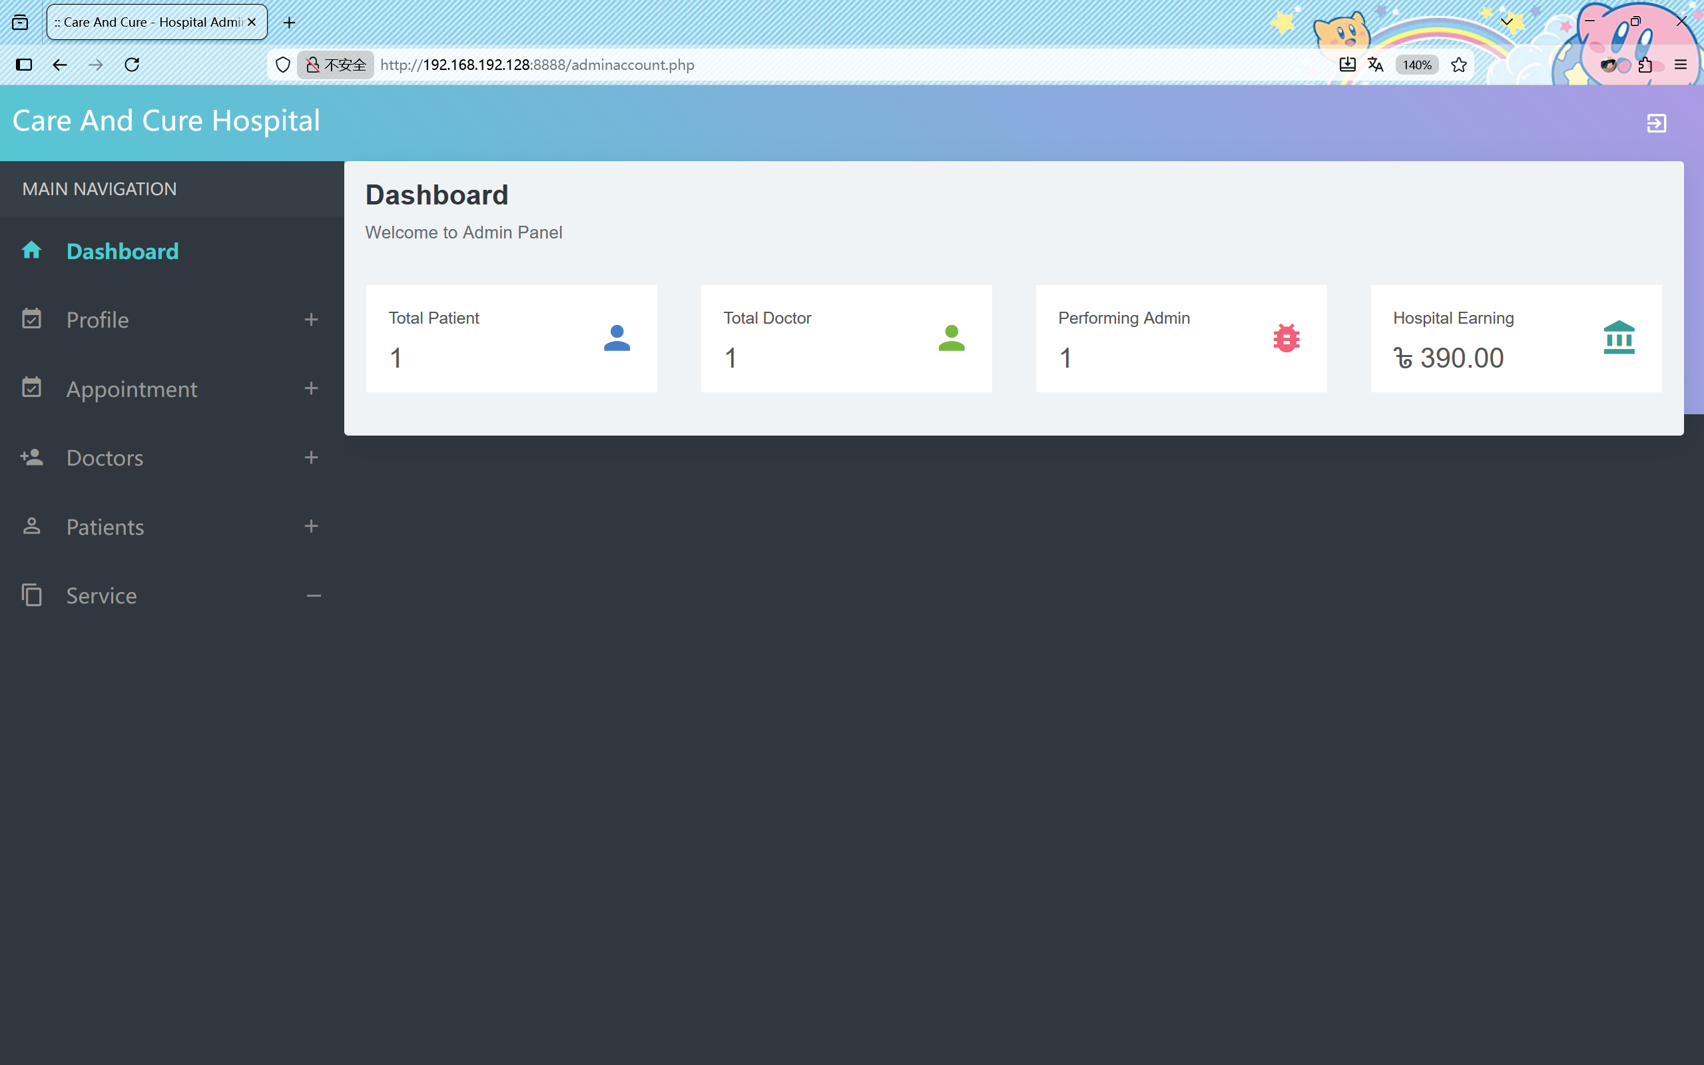Expand the Appointment submenu
Screen dimensions: 1704x1065
(x=311, y=389)
